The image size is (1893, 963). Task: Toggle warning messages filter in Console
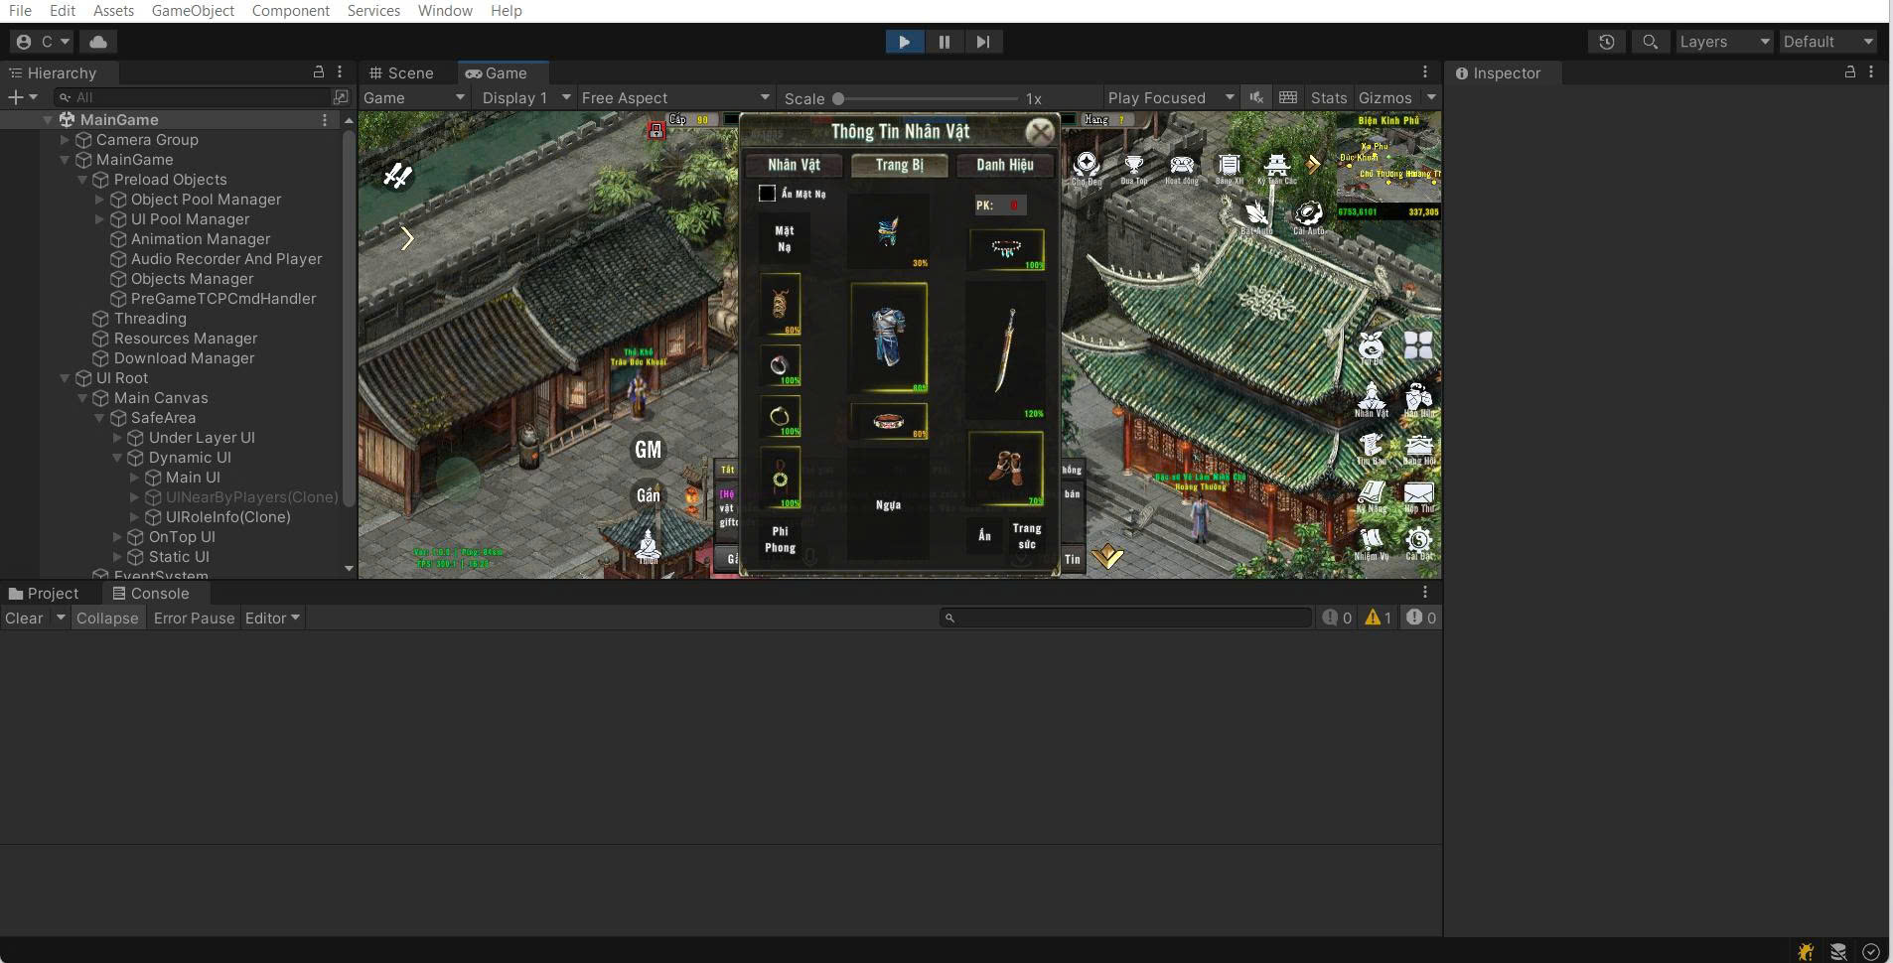pos(1379,618)
